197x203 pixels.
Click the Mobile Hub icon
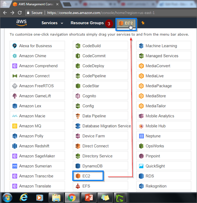(x=141, y=126)
